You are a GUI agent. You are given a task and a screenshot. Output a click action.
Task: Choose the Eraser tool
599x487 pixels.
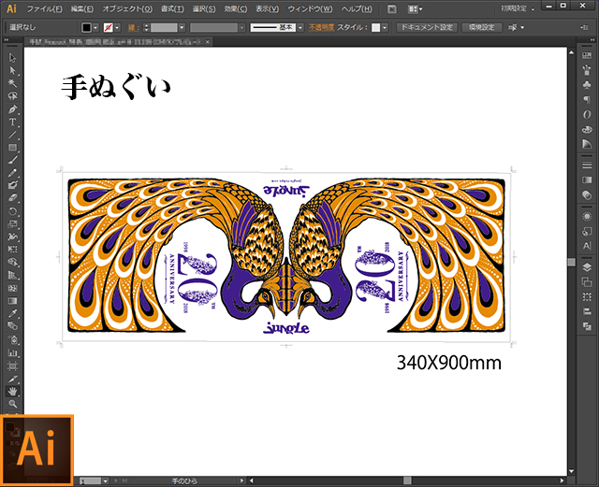(12, 198)
